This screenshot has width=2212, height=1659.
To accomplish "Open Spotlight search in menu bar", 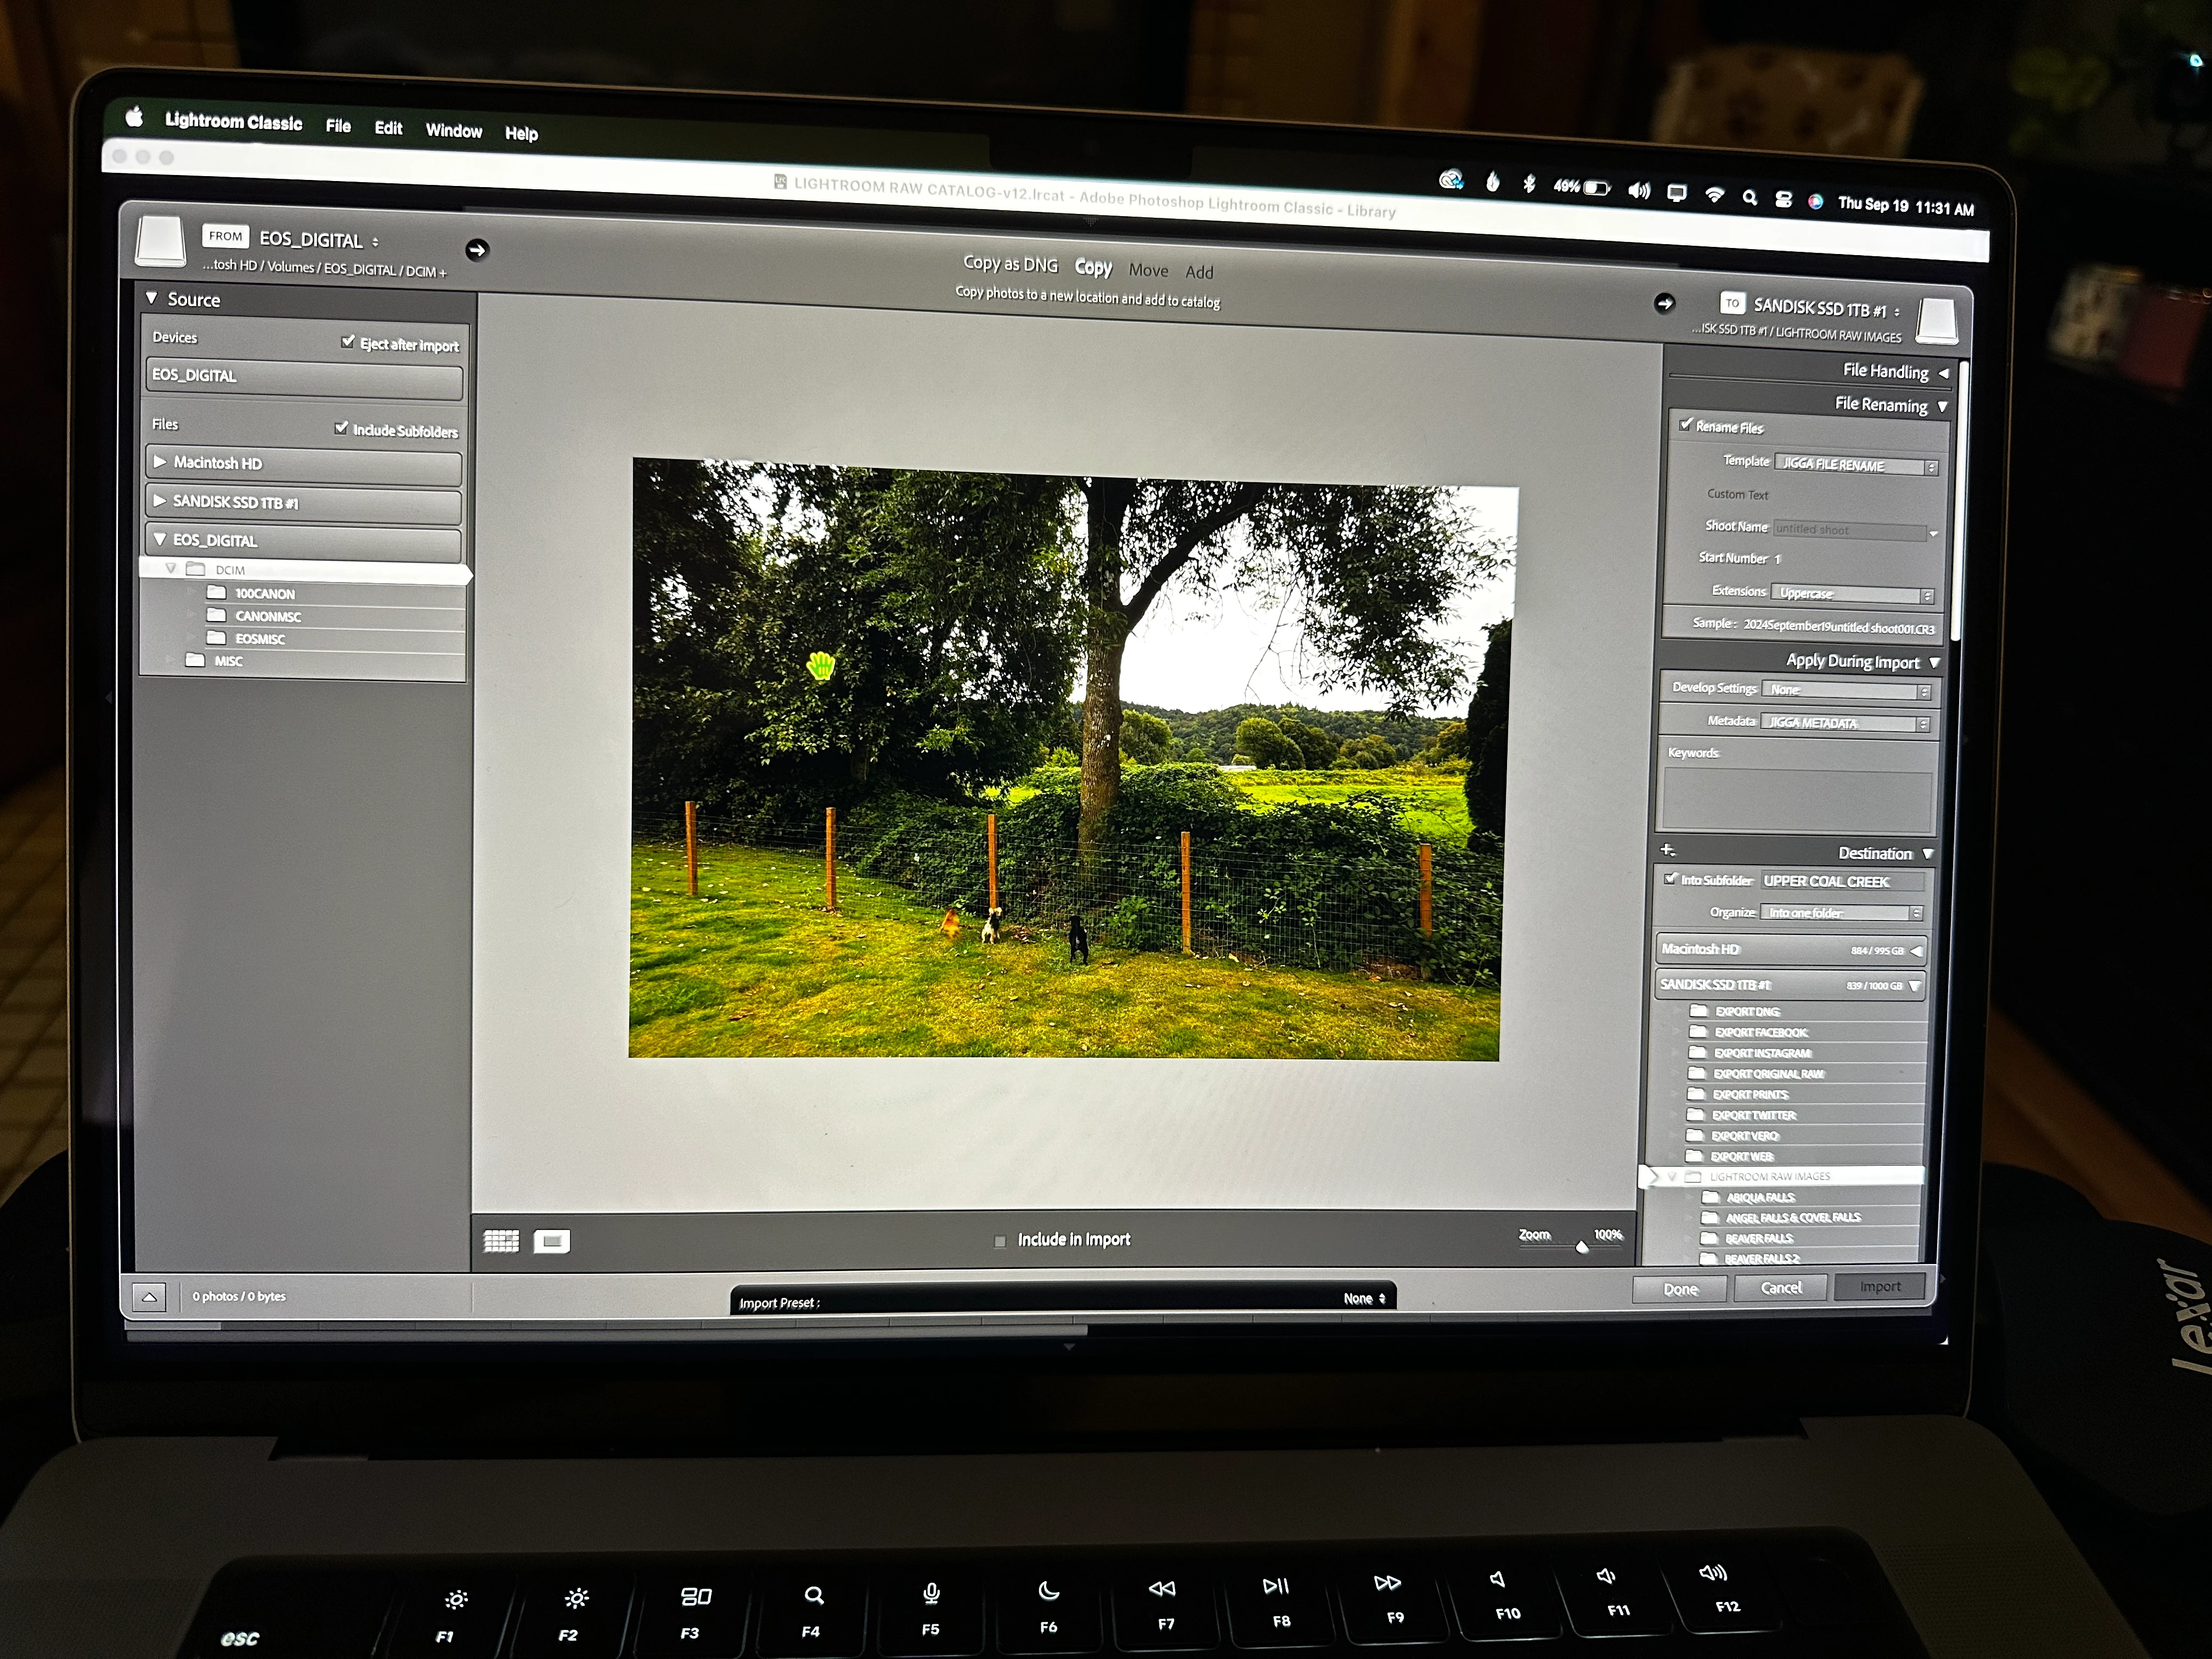I will point(1749,198).
